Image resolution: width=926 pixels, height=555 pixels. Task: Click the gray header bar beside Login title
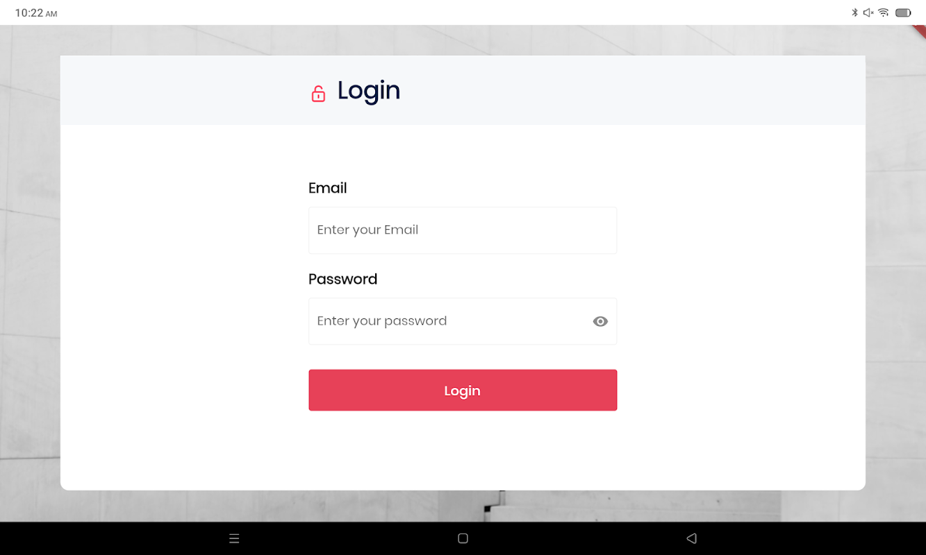(x=625, y=90)
